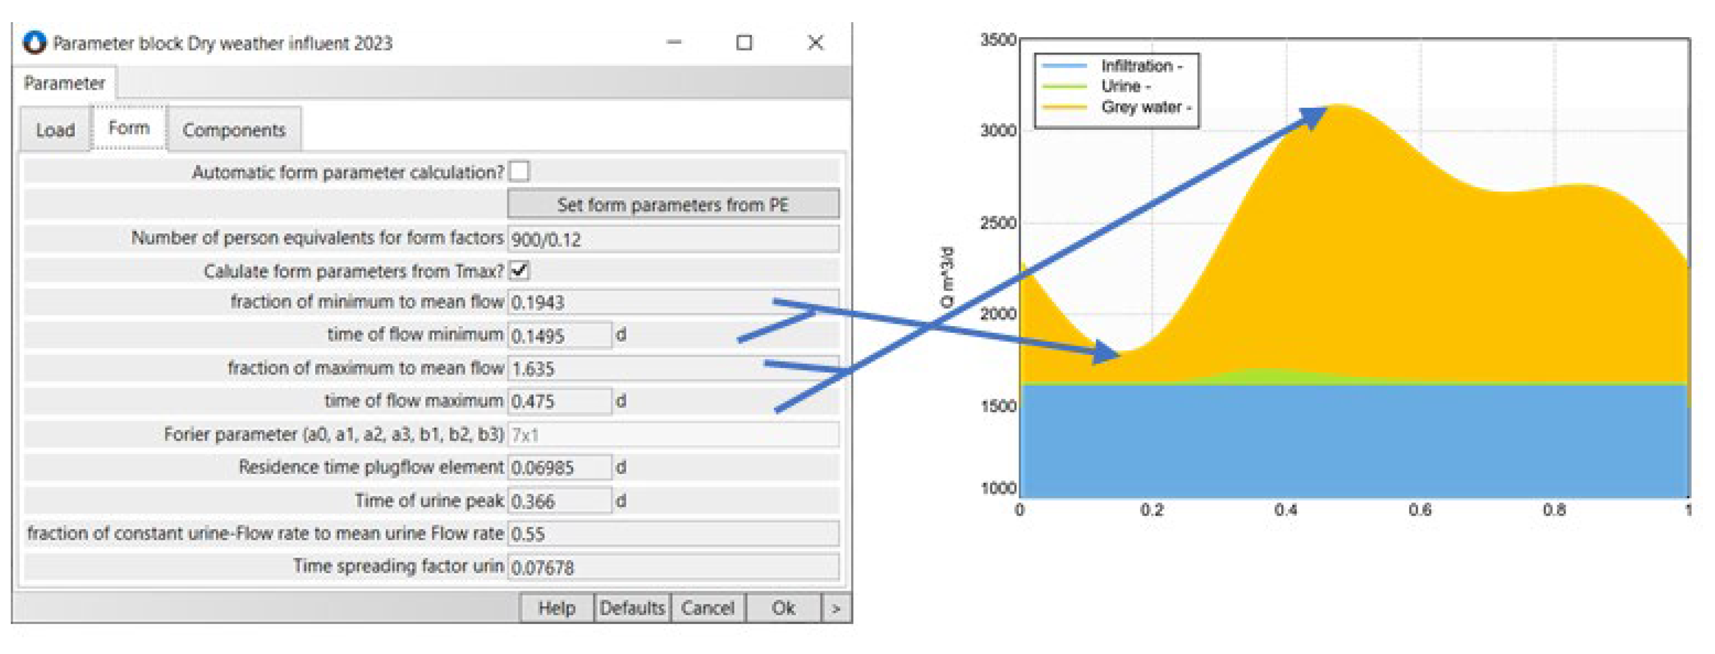Edit the time of flow minimum field
The image size is (1715, 654).
coord(559,335)
